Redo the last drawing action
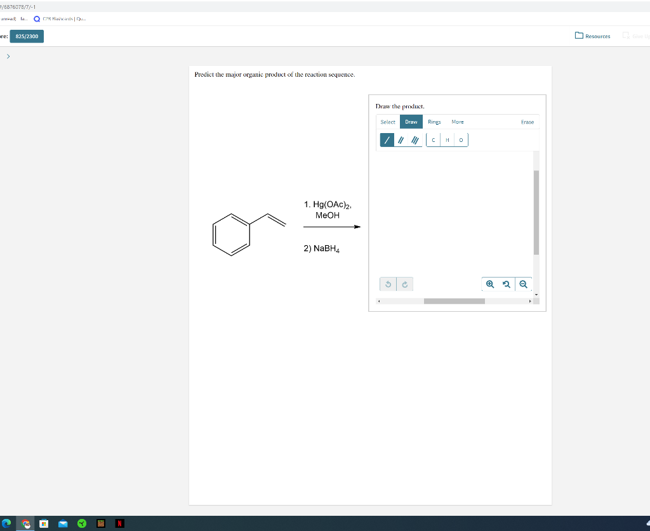The height and width of the screenshot is (531, 650). pyautogui.click(x=405, y=284)
